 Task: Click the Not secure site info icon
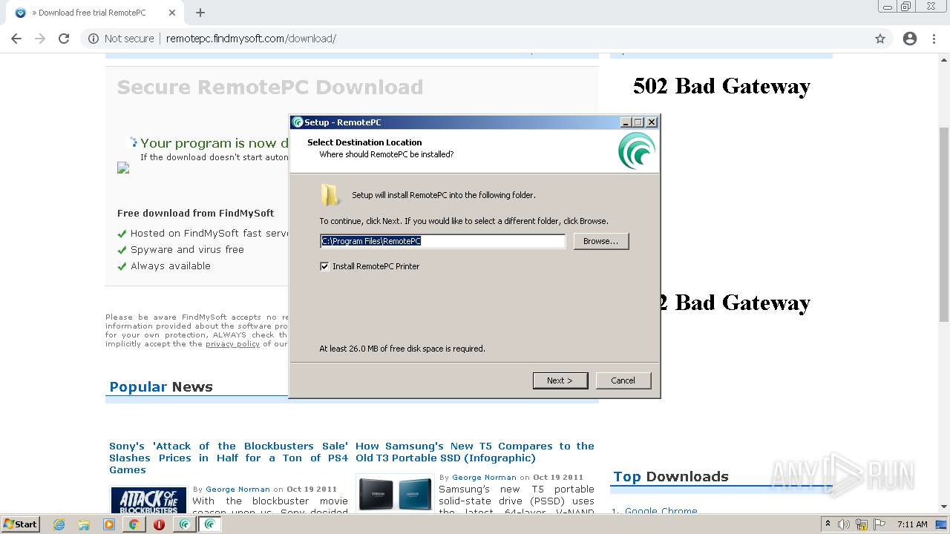pos(94,39)
